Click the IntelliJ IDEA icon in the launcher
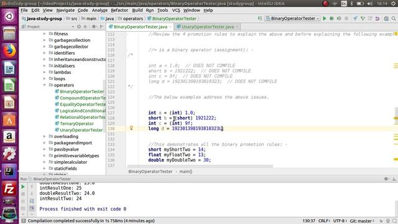 (9, 172)
